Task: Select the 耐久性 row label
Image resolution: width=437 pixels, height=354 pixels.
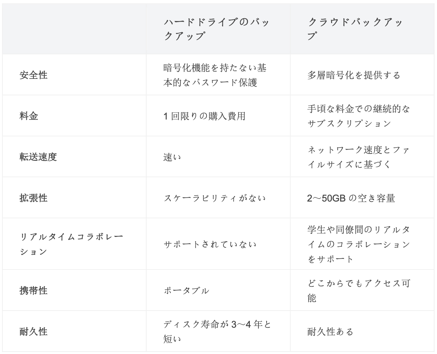Action: [34, 332]
